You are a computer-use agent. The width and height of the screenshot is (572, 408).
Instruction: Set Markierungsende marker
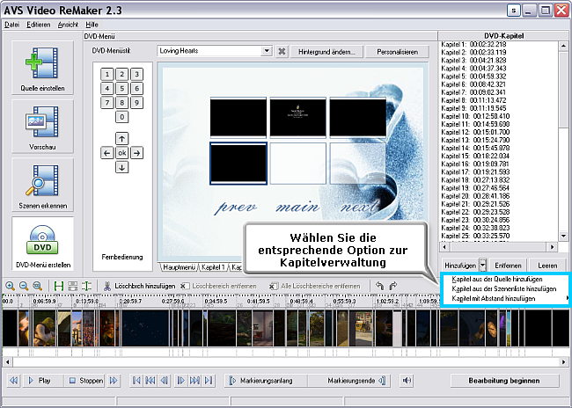[x=348, y=380]
